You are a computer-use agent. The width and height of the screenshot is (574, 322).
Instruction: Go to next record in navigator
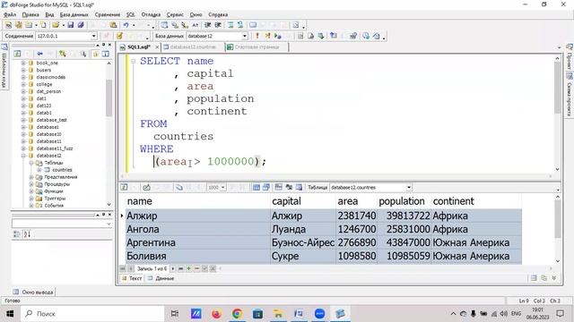point(173,268)
